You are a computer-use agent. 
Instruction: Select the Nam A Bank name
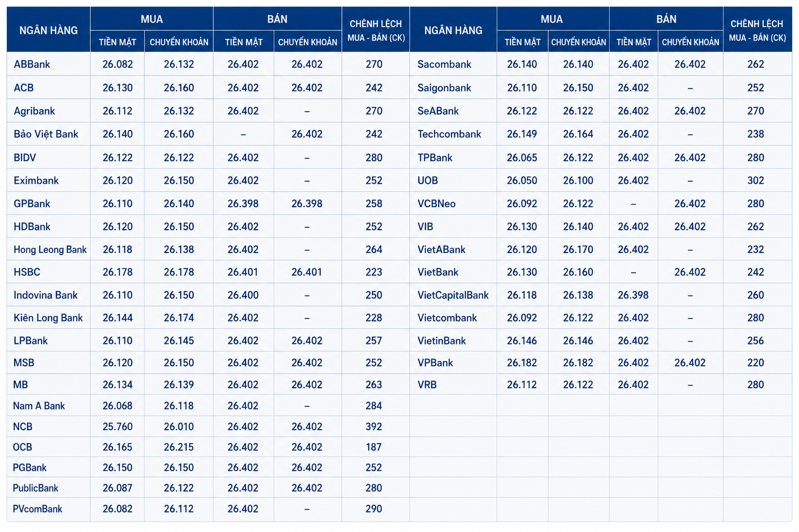(39, 406)
